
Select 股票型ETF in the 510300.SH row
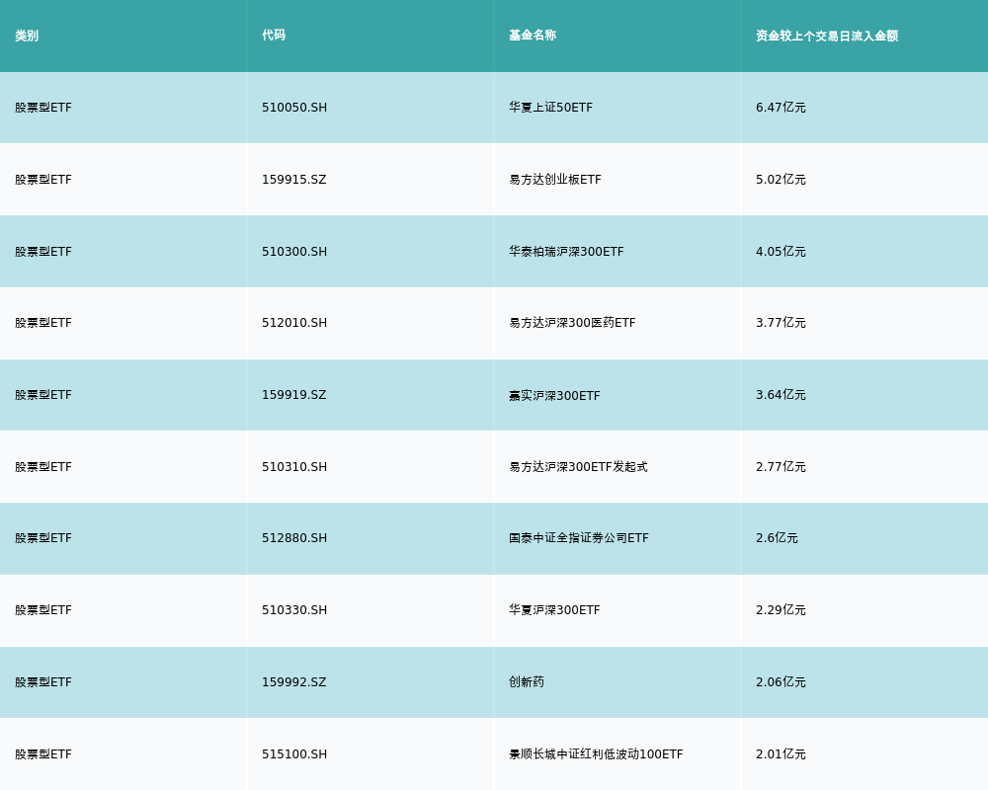(x=43, y=252)
